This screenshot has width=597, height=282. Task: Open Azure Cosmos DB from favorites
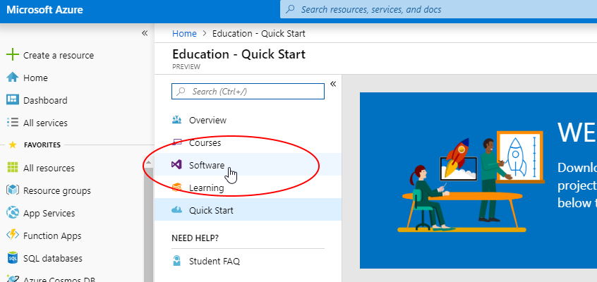(59, 278)
